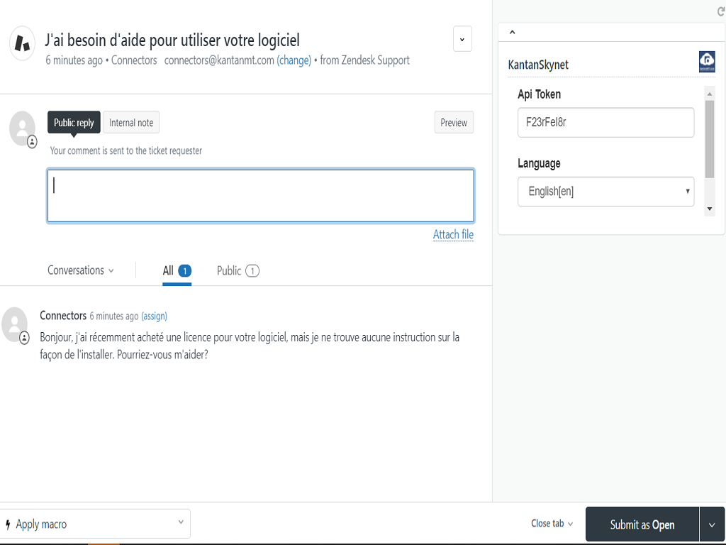Select the Public reply tab
The image size is (726, 545).
(74, 123)
